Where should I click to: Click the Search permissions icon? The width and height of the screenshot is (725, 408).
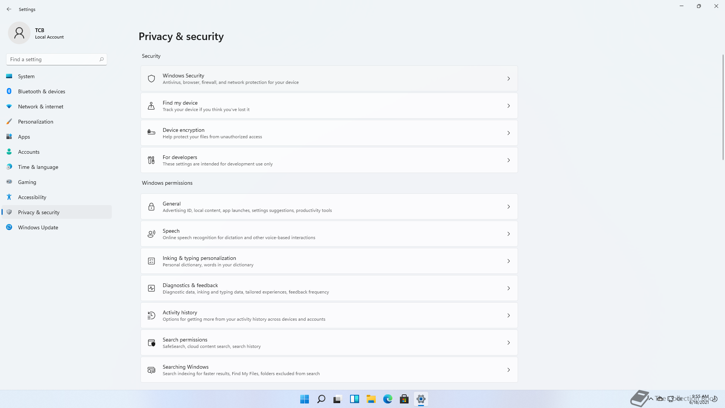point(151,343)
